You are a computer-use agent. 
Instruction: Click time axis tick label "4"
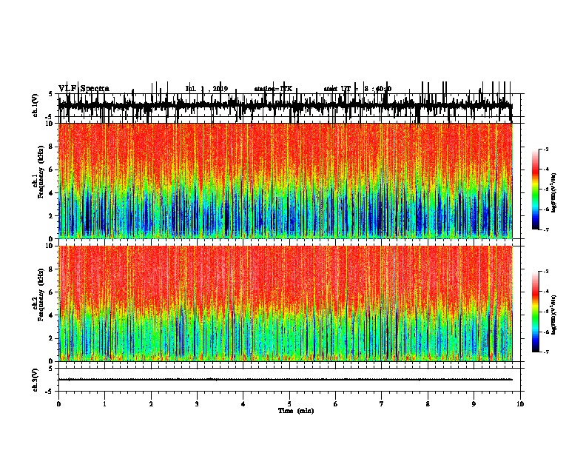(x=243, y=404)
